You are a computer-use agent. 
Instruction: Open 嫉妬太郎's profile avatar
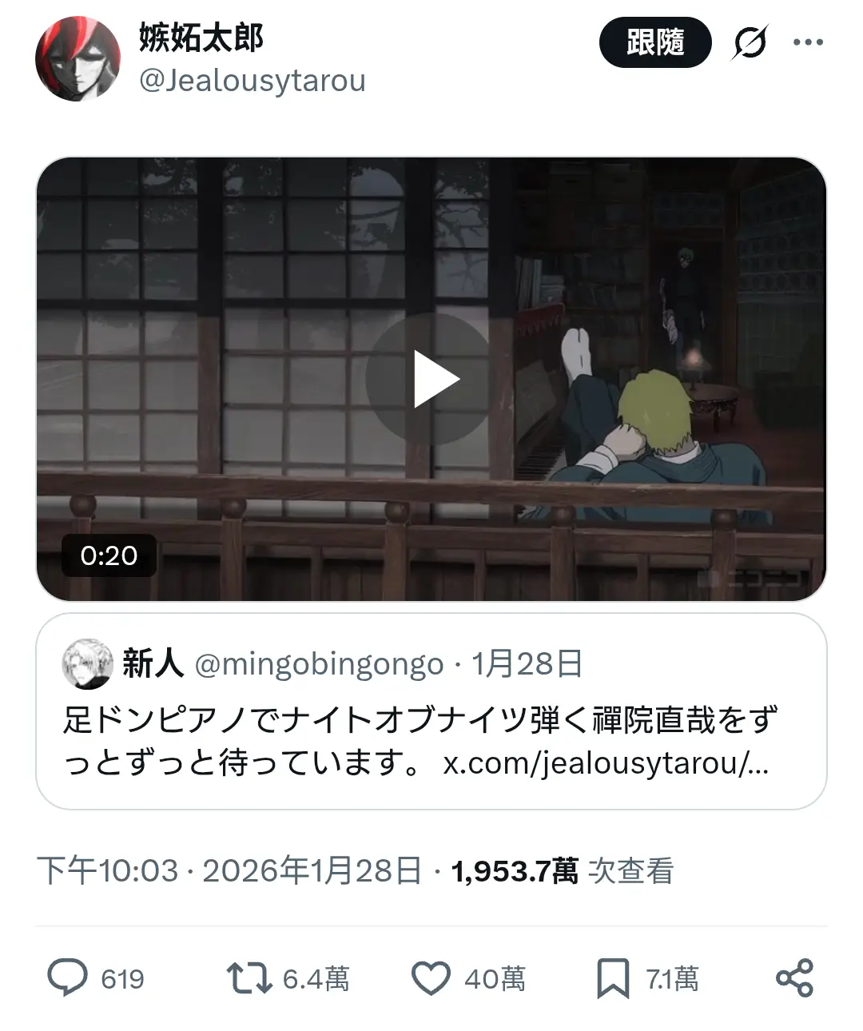coord(78,59)
